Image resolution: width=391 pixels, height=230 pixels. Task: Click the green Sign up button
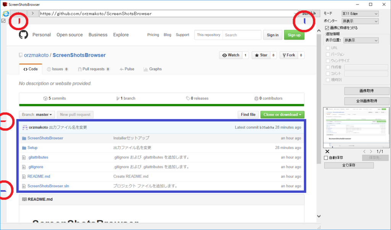click(294, 35)
